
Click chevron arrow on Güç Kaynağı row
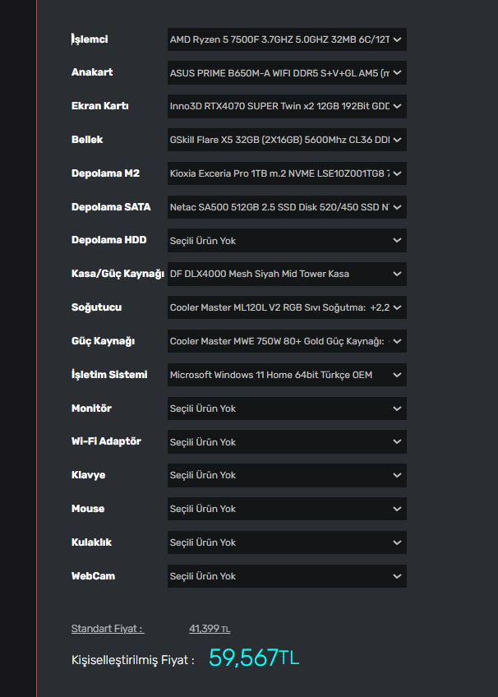[x=398, y=341]
